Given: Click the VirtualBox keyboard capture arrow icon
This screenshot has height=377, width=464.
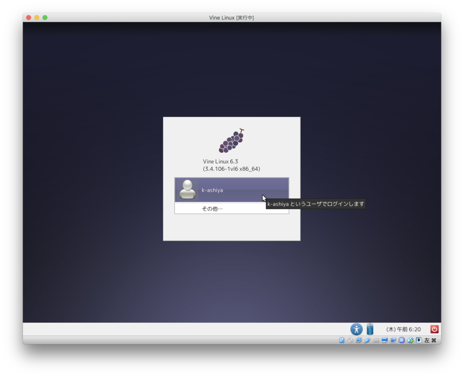Looking at the screenshot, I should tap(419, 340).
